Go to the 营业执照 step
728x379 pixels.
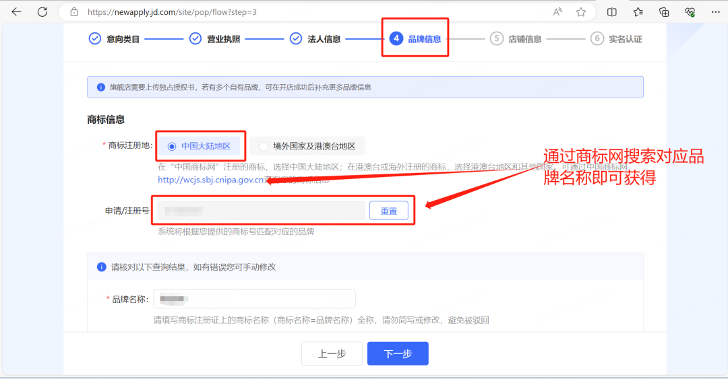[x=214, y=39]
